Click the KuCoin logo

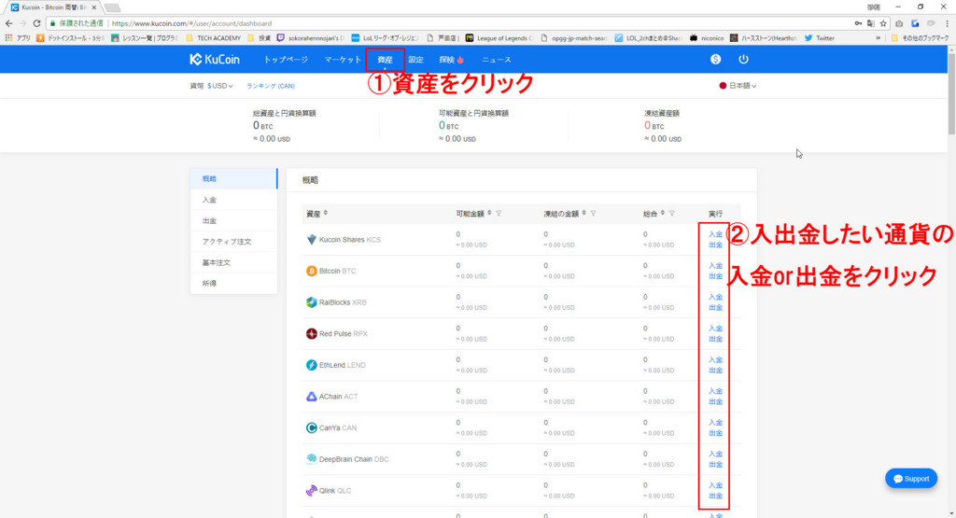[x=215, y=59]
